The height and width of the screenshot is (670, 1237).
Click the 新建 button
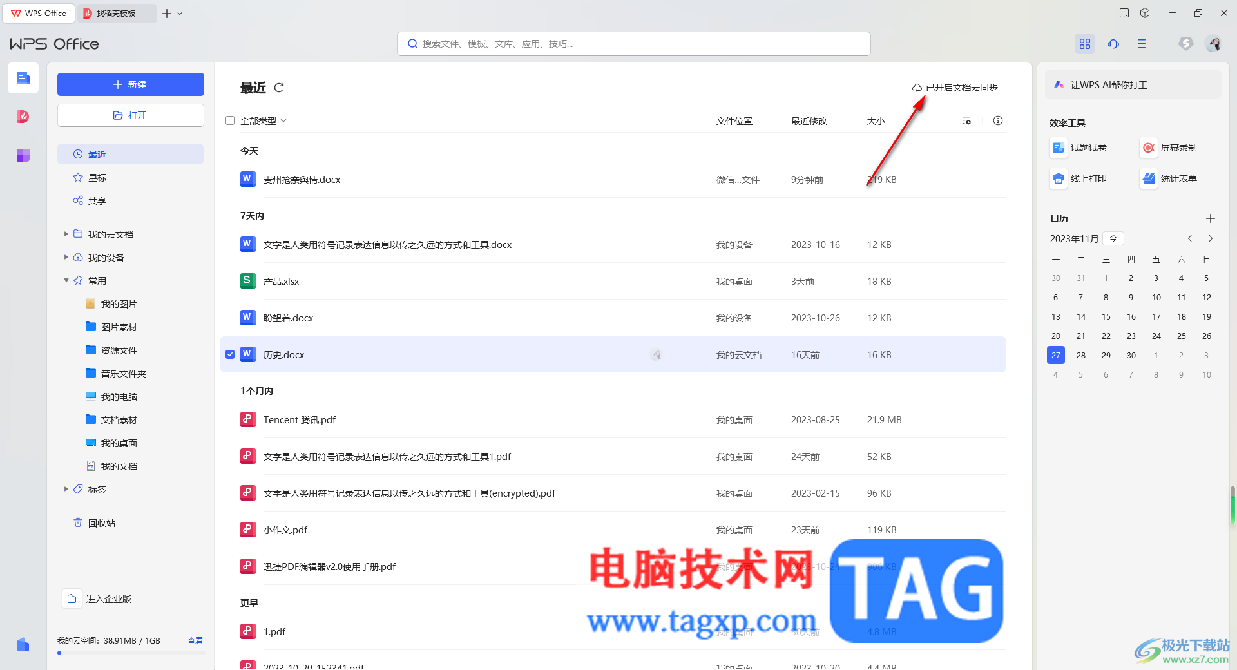tap(130, 84)
